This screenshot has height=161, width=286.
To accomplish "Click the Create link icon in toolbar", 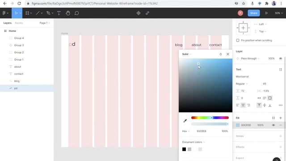I will click(x=147, y=13).
